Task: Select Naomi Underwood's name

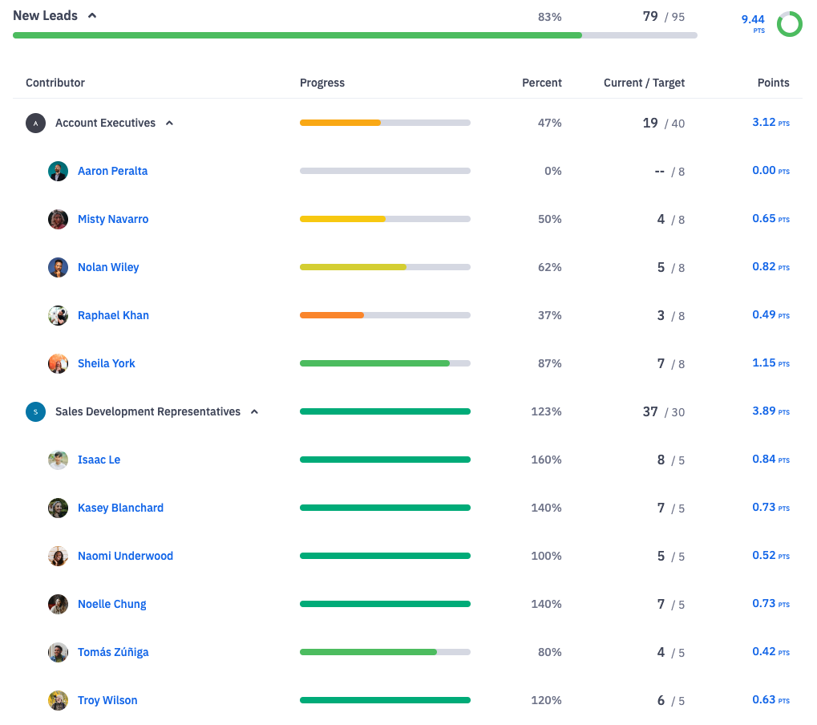Action: point(125,556)
